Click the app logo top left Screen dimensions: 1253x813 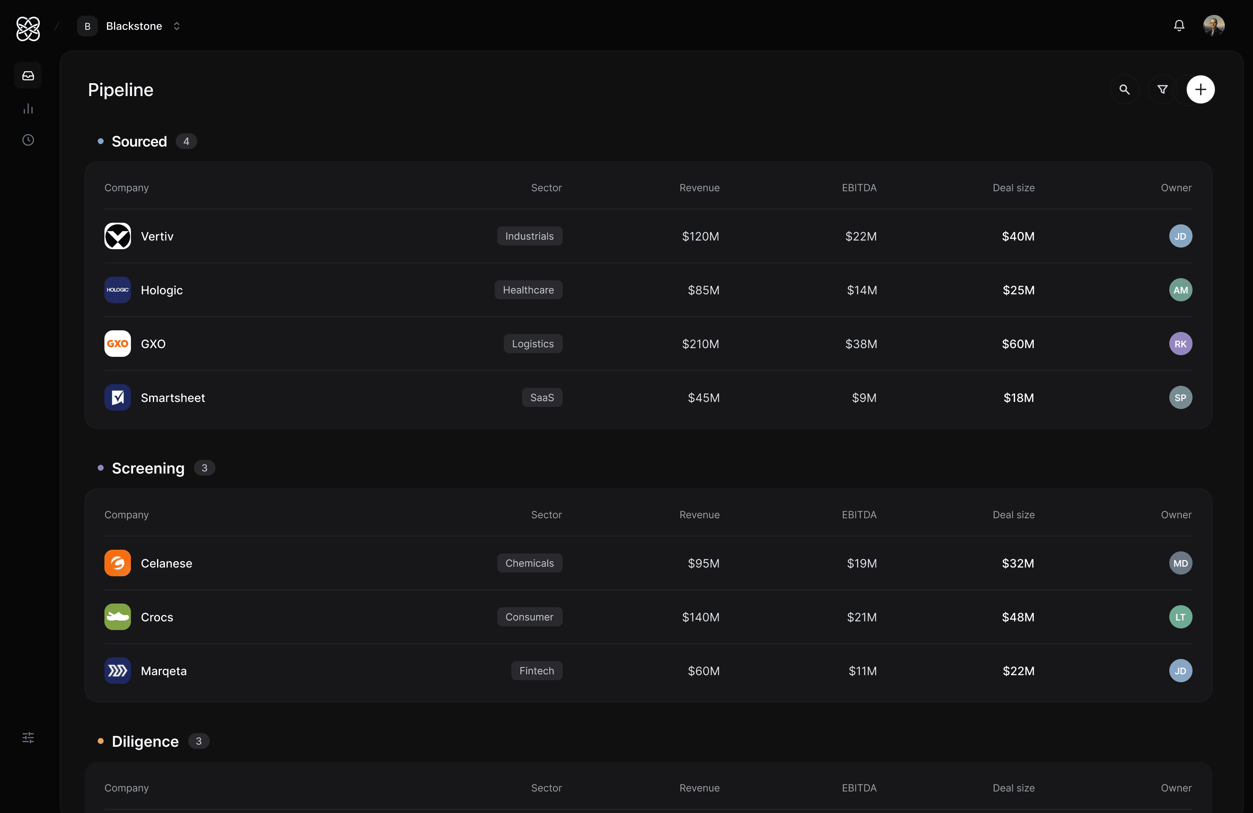(x=28, y=29)
